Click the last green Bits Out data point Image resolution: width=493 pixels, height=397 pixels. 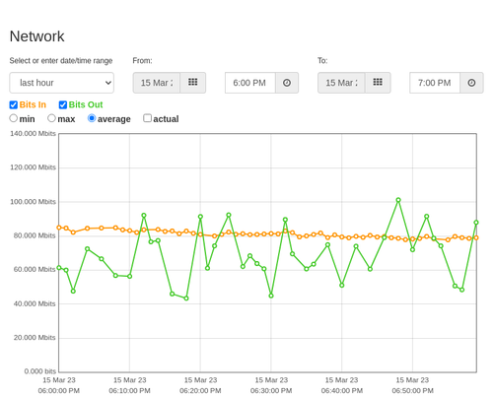(x=476, y=223)
